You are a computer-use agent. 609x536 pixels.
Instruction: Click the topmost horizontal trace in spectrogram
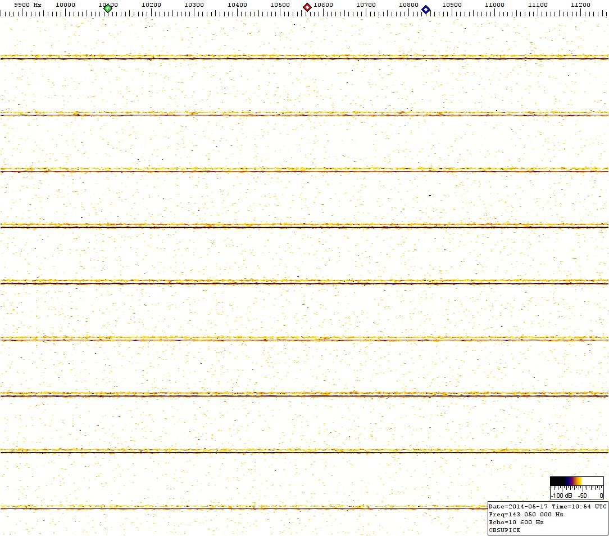pos(303,57)
